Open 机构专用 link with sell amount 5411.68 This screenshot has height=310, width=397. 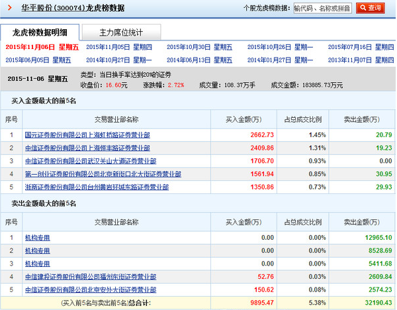(38, 264)
